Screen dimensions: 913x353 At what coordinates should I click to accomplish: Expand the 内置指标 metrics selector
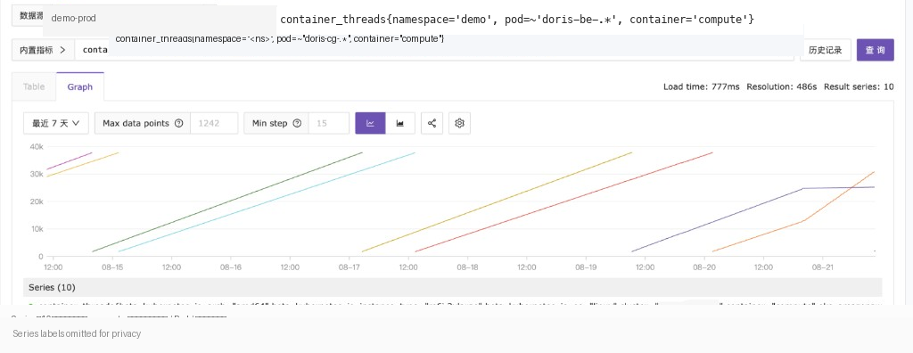point(43,50)
